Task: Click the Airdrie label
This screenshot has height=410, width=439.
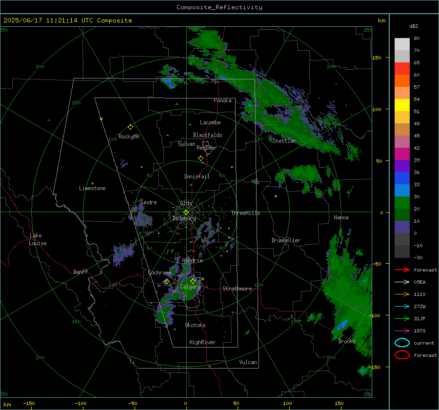Action: click(x=192, y=260)
